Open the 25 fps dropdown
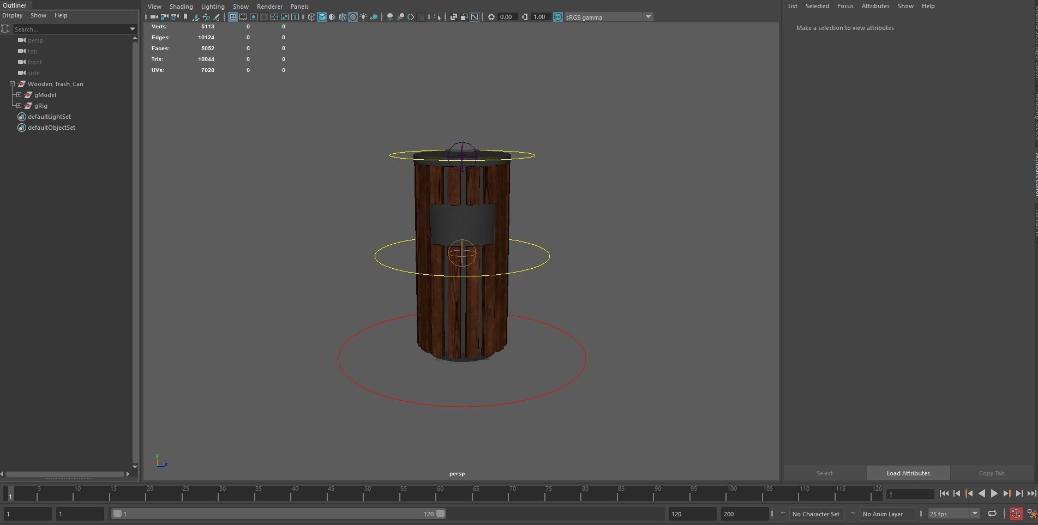The image size is (1038, 525). click(x=975, y=514)
